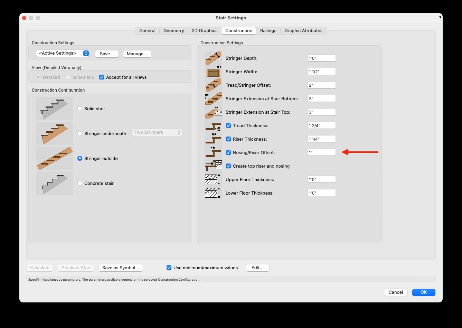Click the Stringer underneath stair illustration
Screen dimensions: 462x328
(54, 133)
